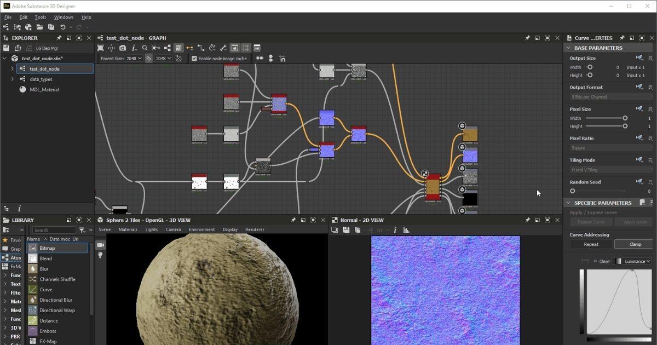Toggle Output Size inheritance icon

(639, 58)
